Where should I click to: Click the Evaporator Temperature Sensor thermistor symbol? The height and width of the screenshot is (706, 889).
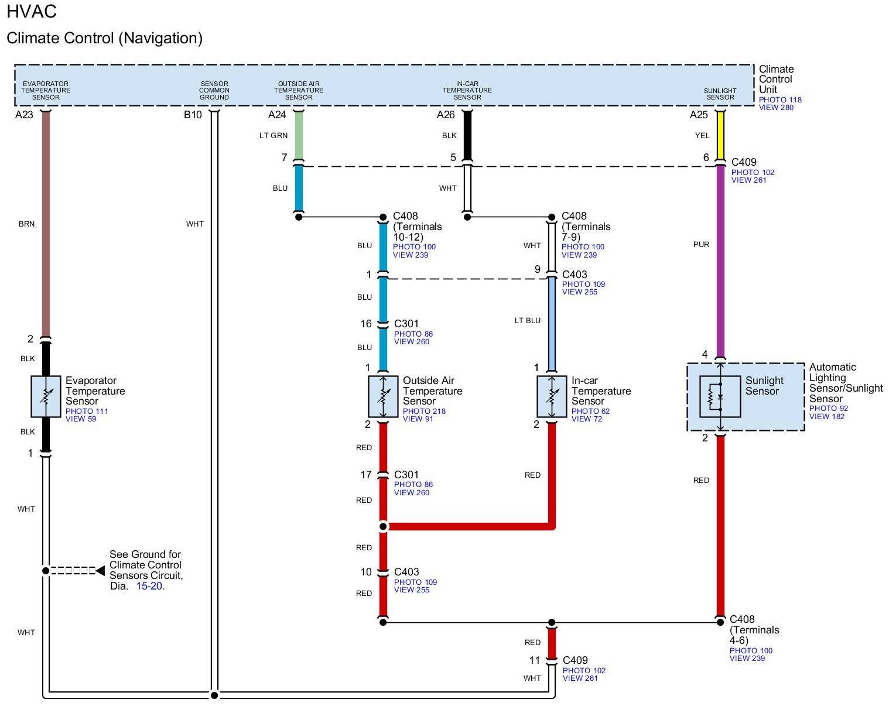point(46,396)
